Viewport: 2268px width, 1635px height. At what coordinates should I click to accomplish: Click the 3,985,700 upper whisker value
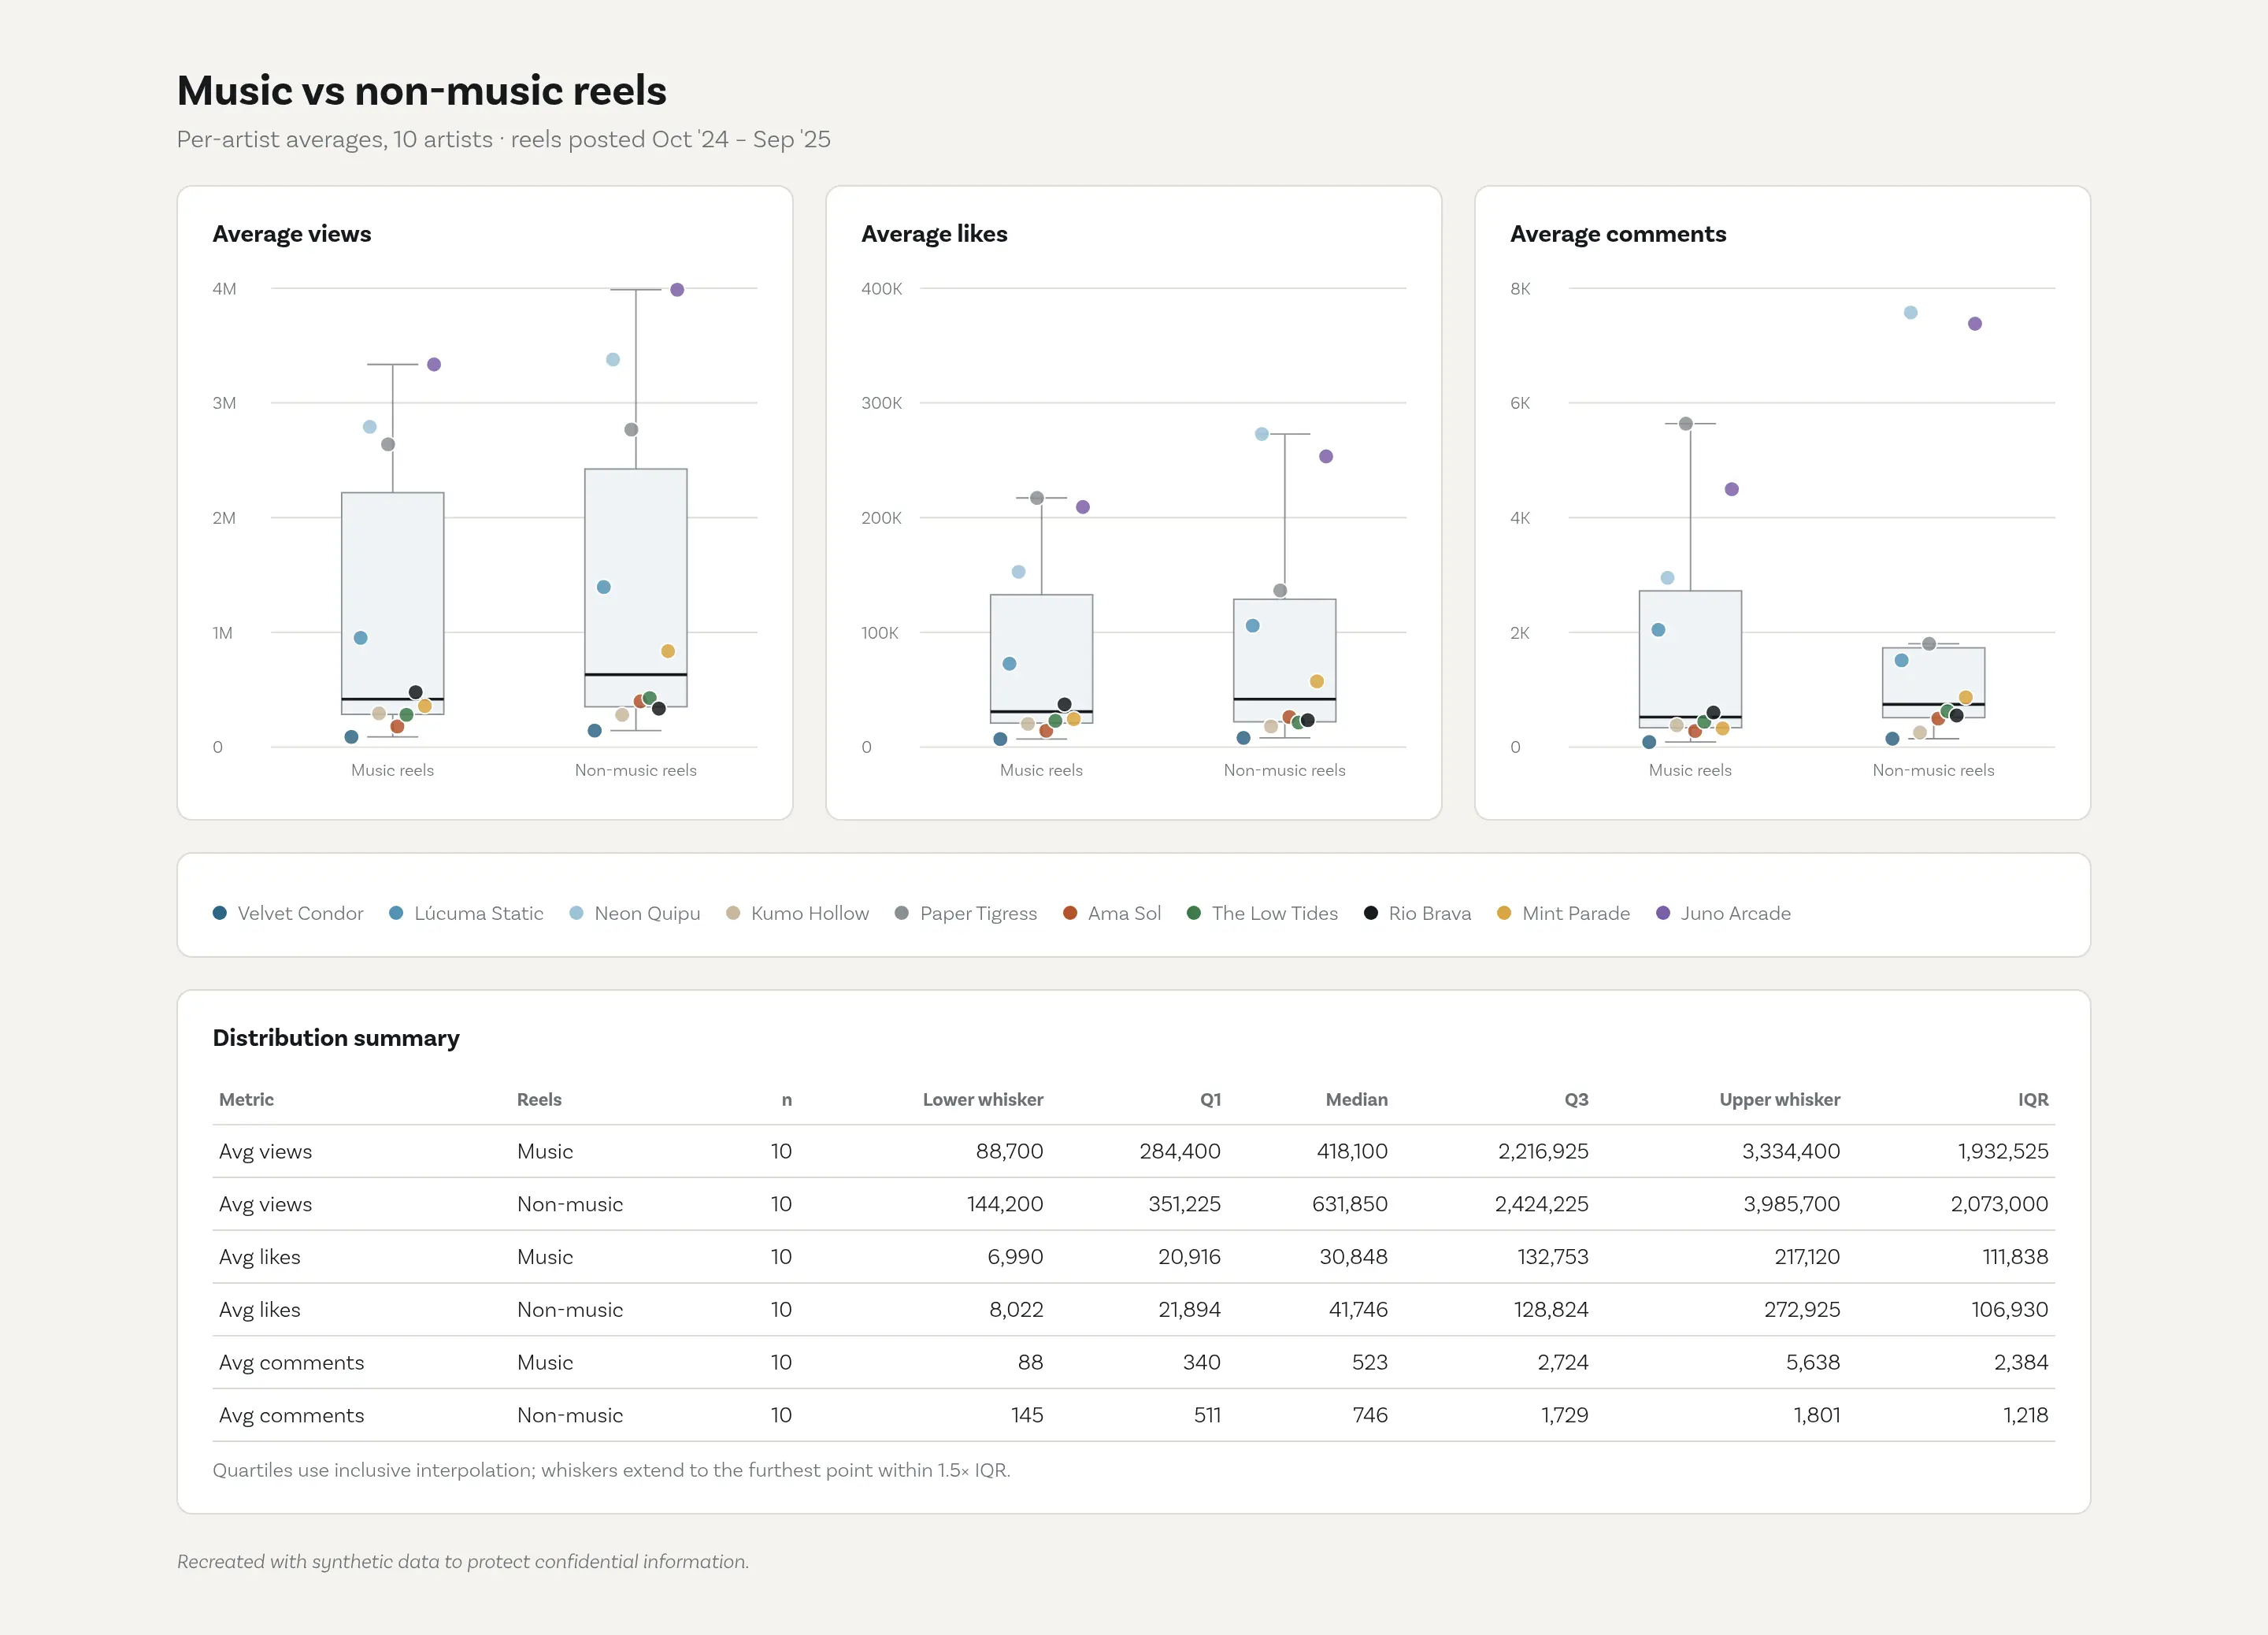coord(1792,1204)
